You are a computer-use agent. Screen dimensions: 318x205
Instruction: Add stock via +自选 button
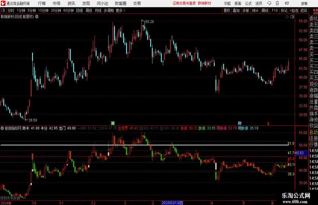(x=294, y=10)
